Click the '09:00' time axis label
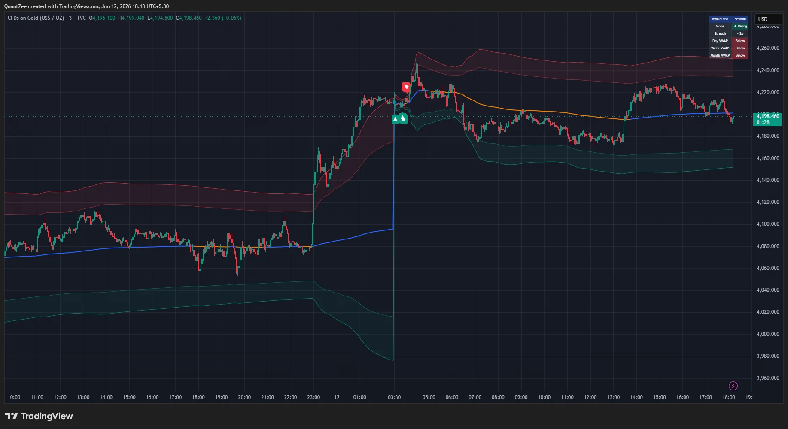The height and width of the screenshot is (429, 788). 521,397
